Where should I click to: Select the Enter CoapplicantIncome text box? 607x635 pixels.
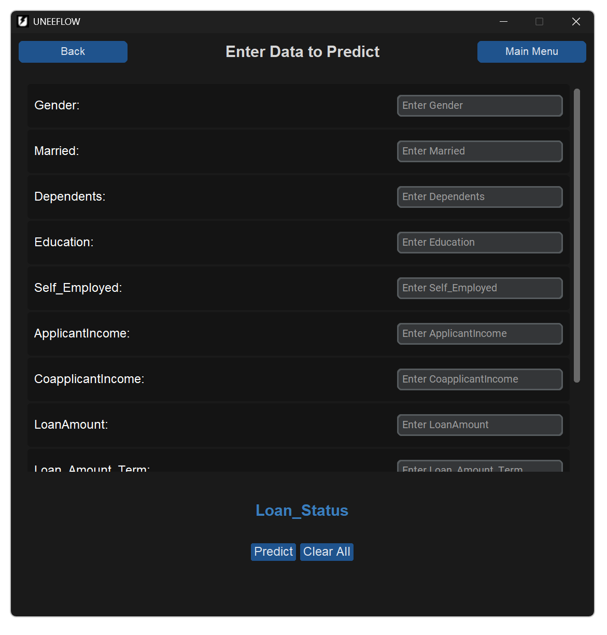point(479,379)
